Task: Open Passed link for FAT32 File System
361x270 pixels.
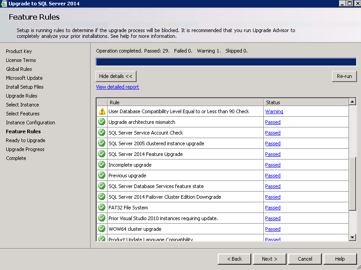Action: 273,208
